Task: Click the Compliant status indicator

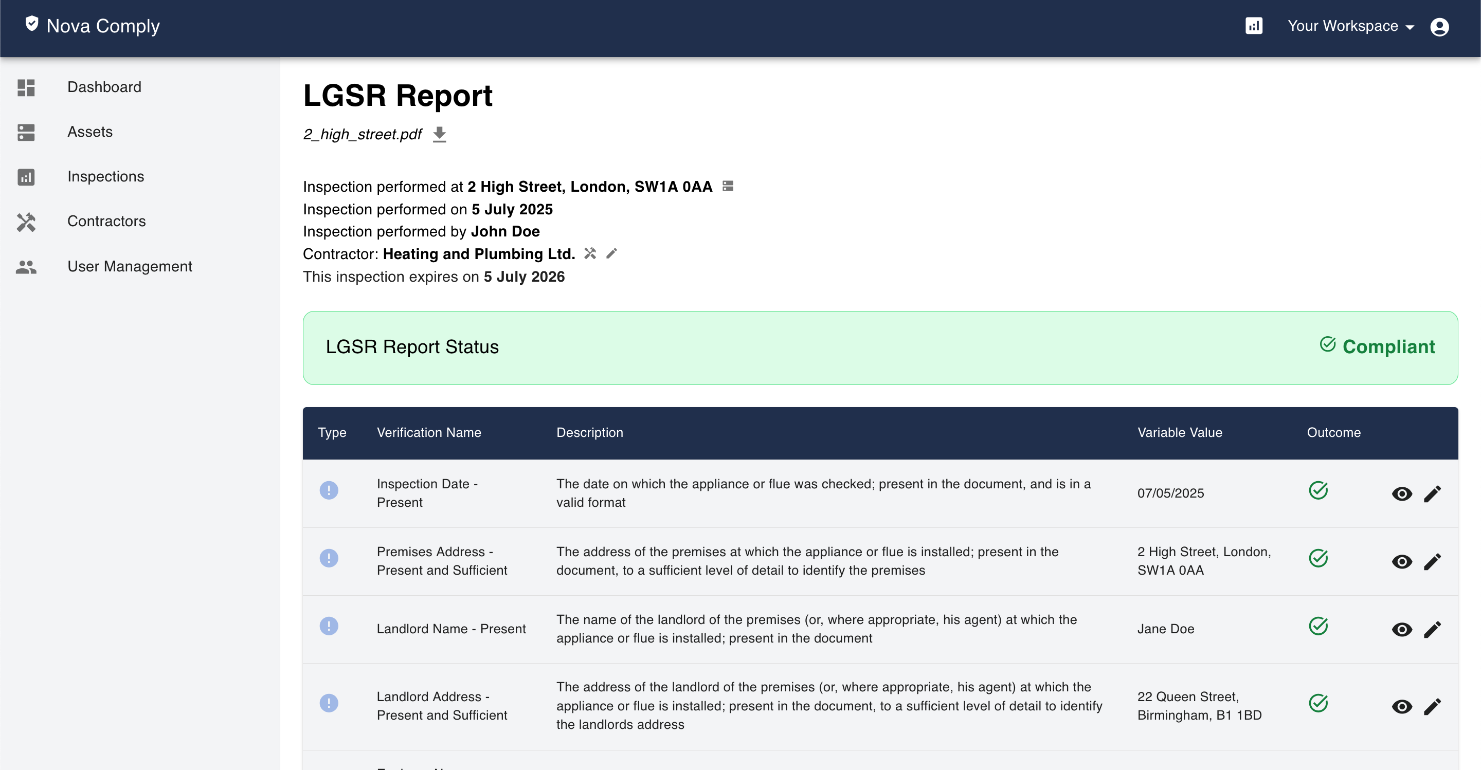Action: tap(1379, 346)
